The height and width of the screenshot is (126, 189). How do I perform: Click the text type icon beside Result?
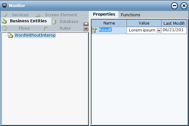click(x=95, y=30)
